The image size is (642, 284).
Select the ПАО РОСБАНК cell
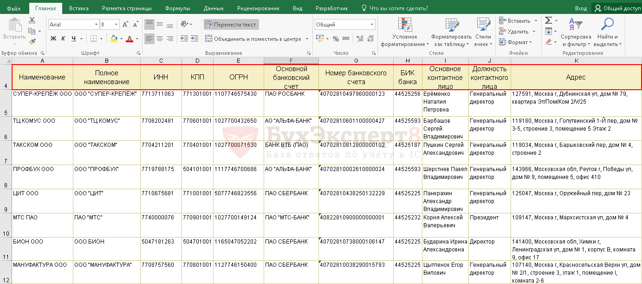click(291, 101)
